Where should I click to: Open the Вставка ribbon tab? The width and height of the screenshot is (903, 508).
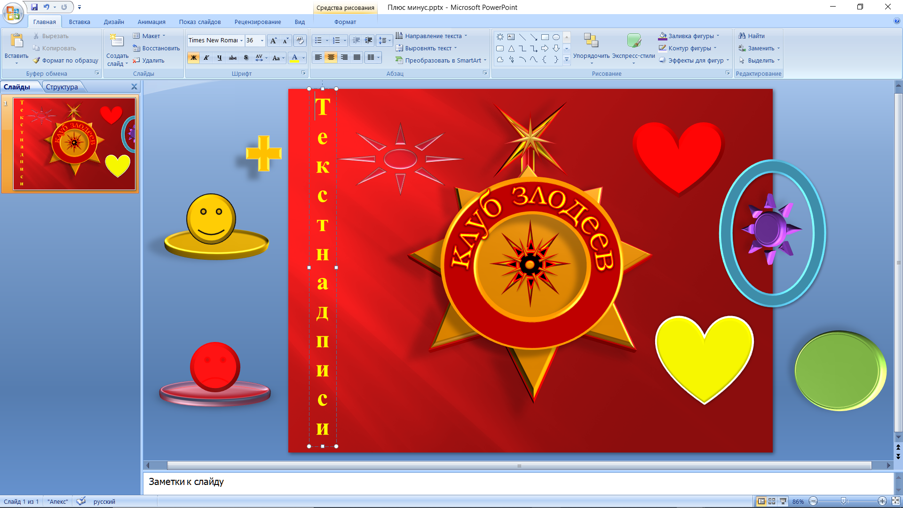[79, 22]
